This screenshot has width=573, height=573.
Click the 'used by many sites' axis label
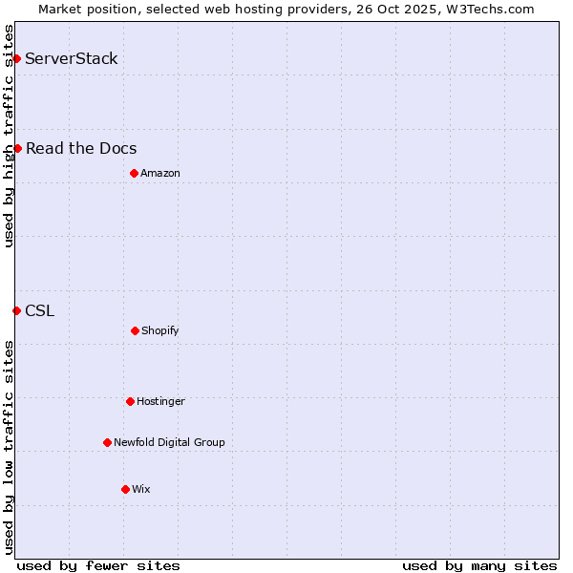479,565
